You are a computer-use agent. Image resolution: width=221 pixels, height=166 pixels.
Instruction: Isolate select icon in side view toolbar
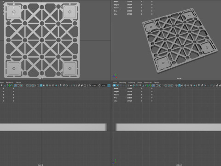pos(213,85)
